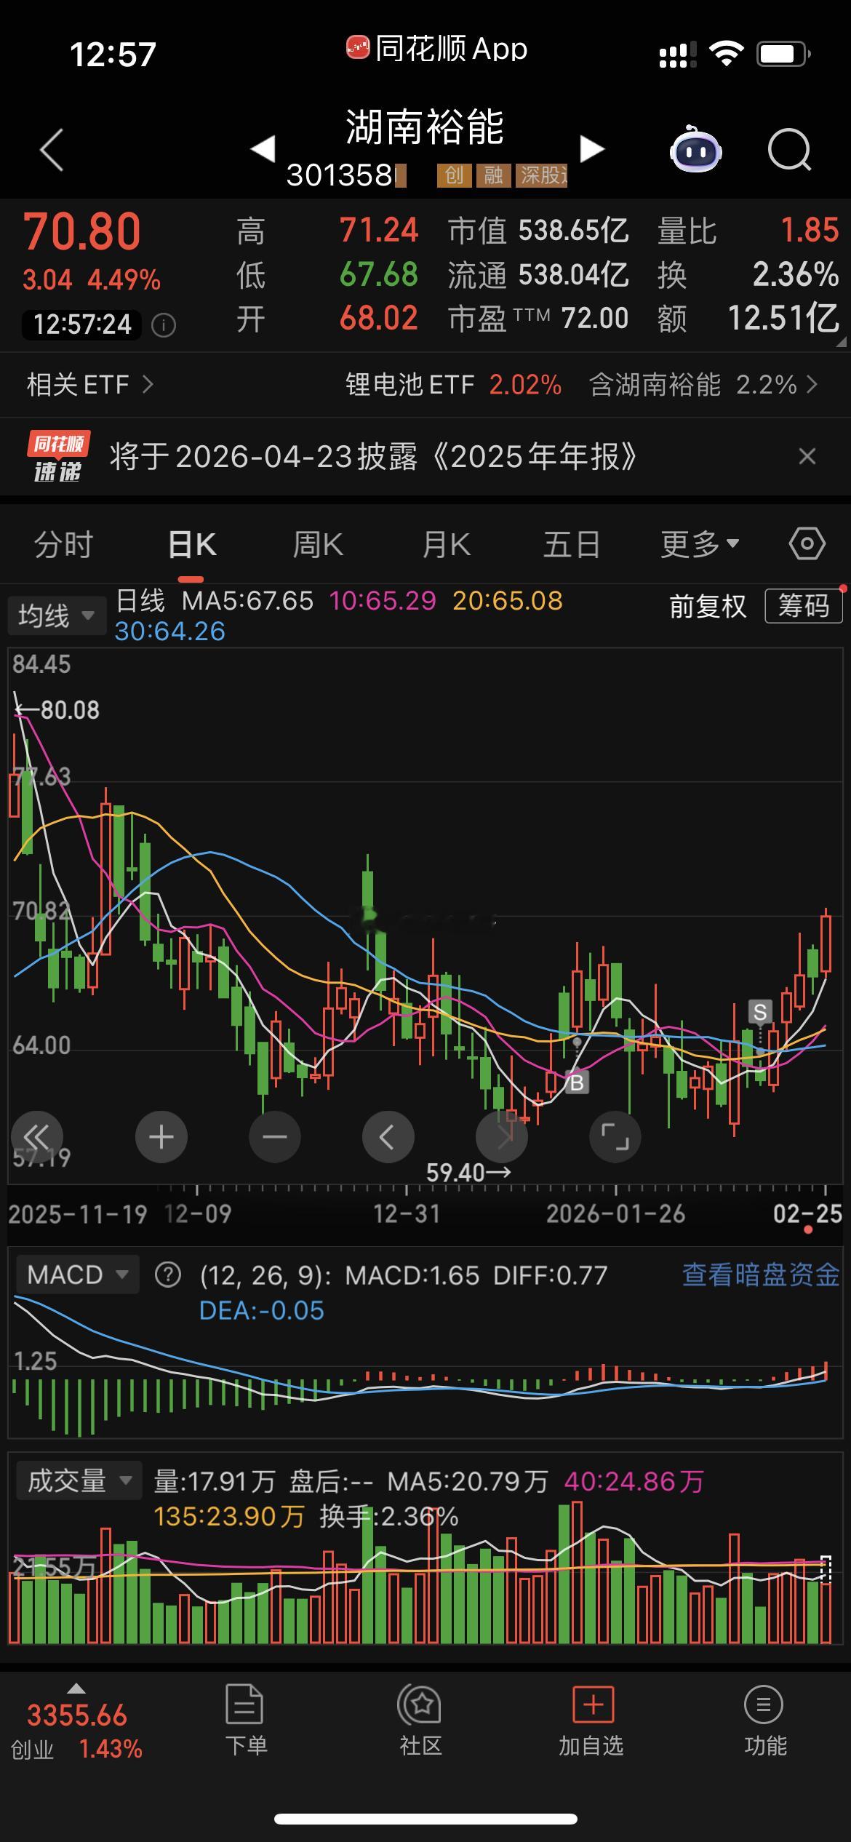Open 同花顺速递 annual report notice
This screenshot has height=1842, width=851.
click(x=372, y=456)
